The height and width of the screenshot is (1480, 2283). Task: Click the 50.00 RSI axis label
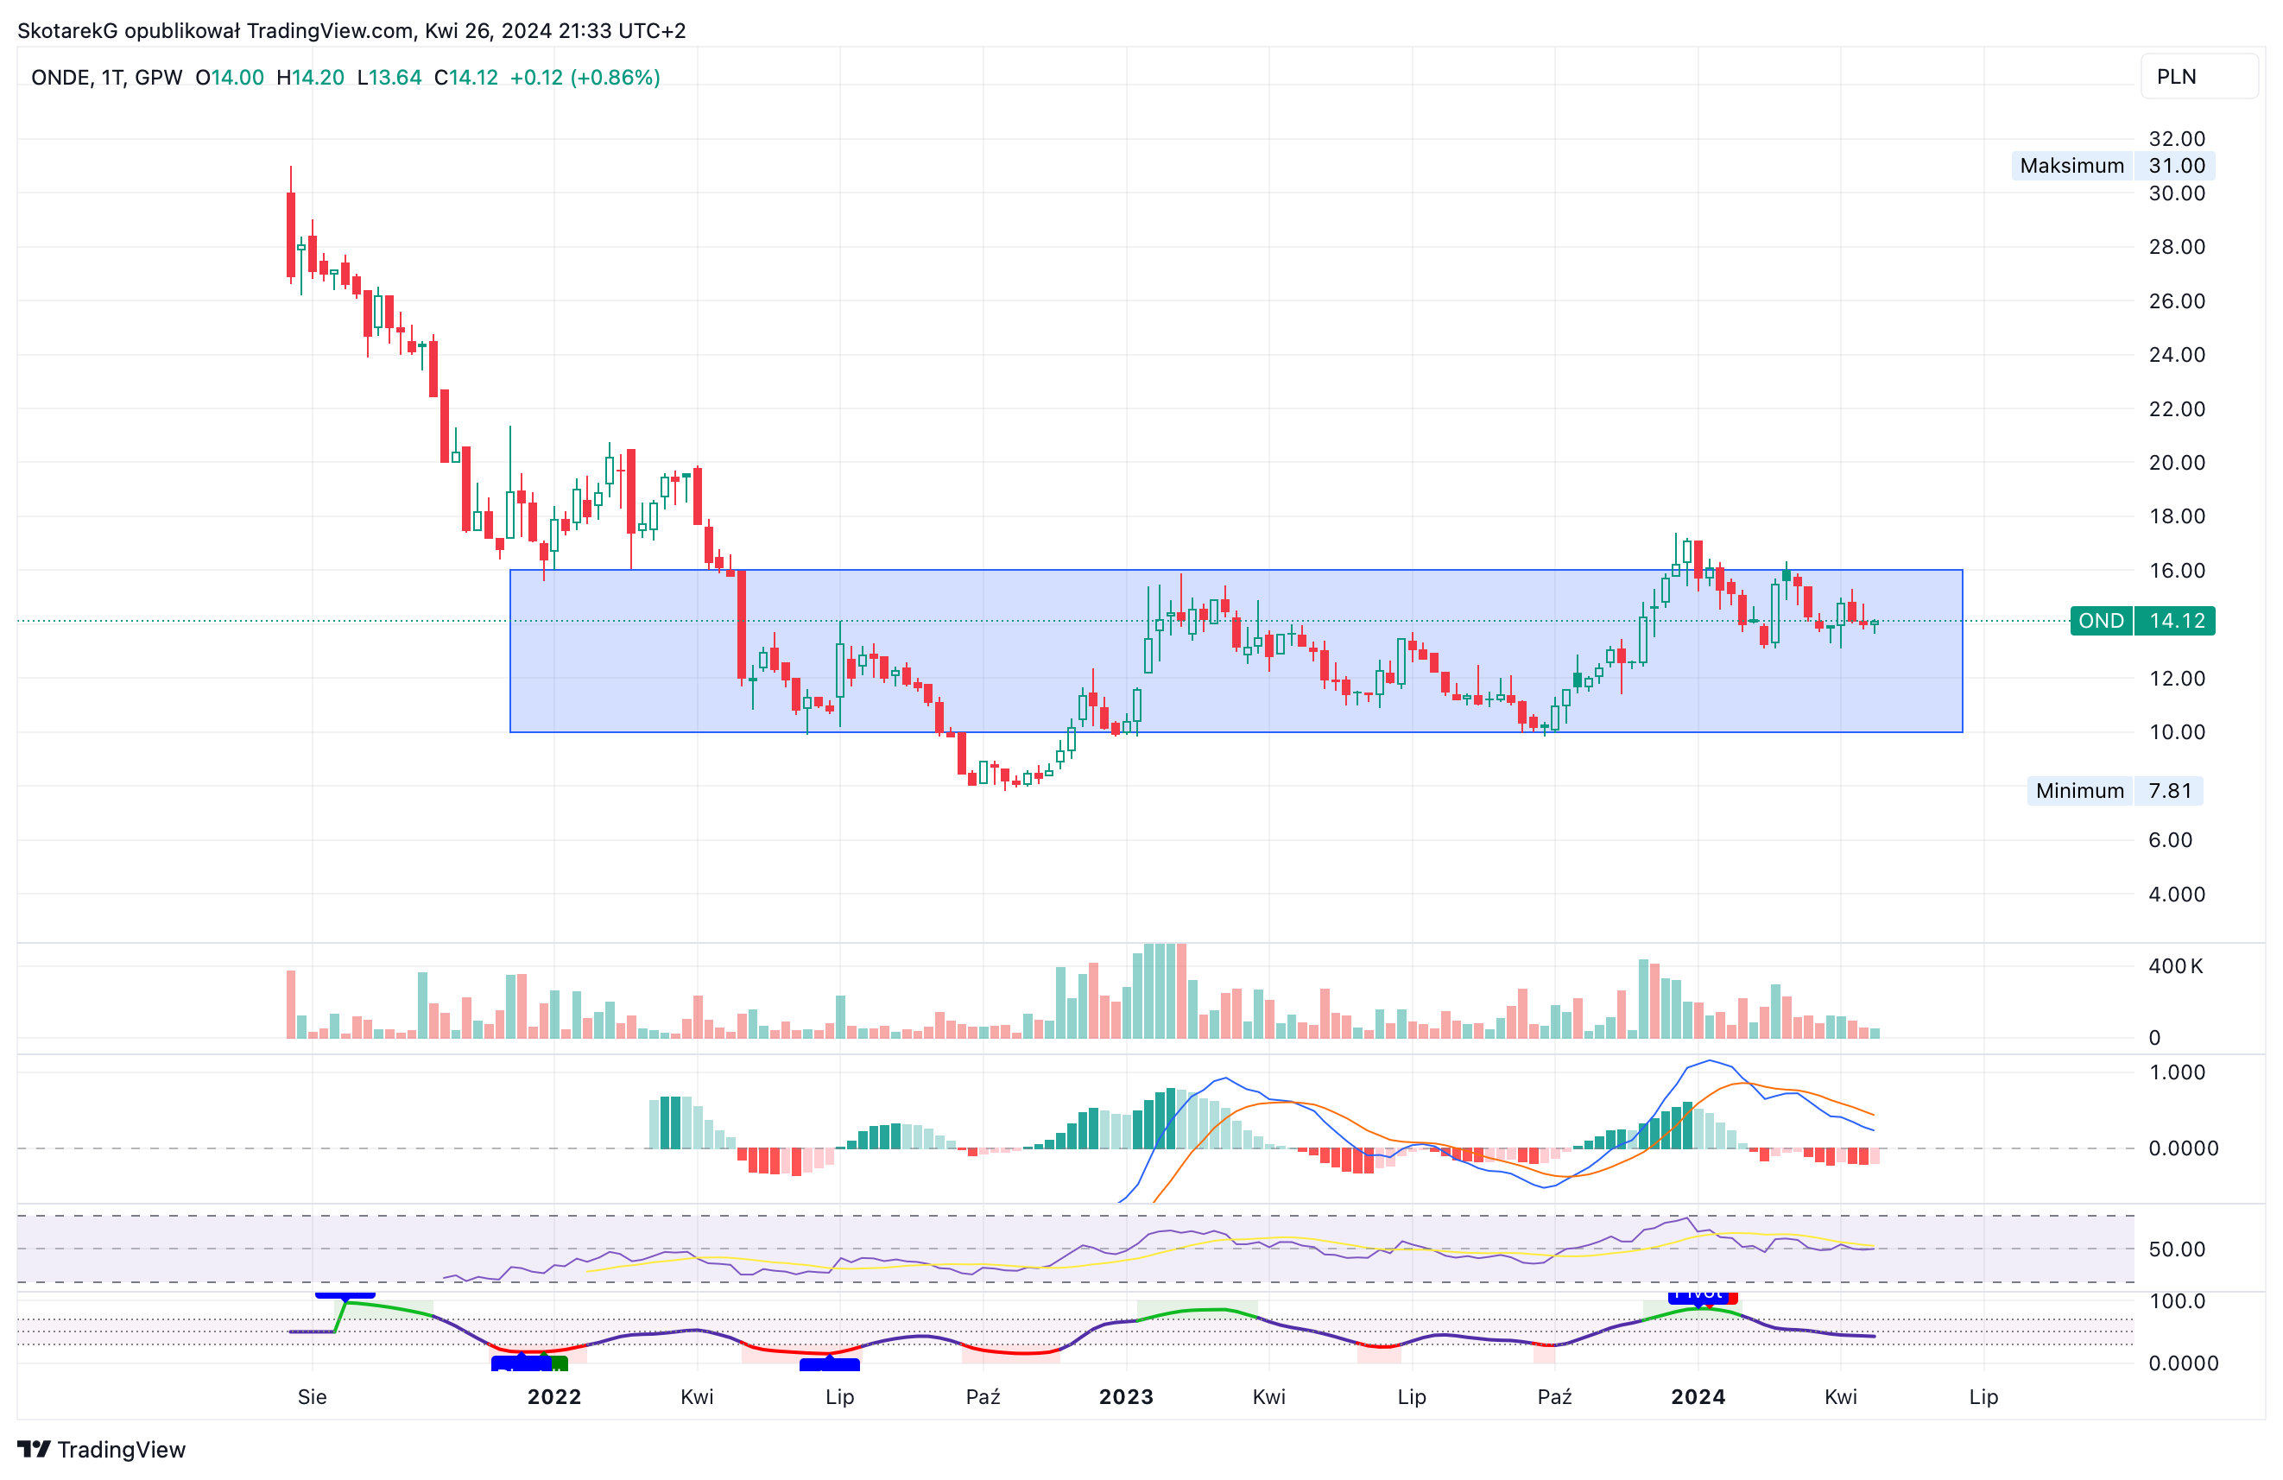point(2177,1249)
